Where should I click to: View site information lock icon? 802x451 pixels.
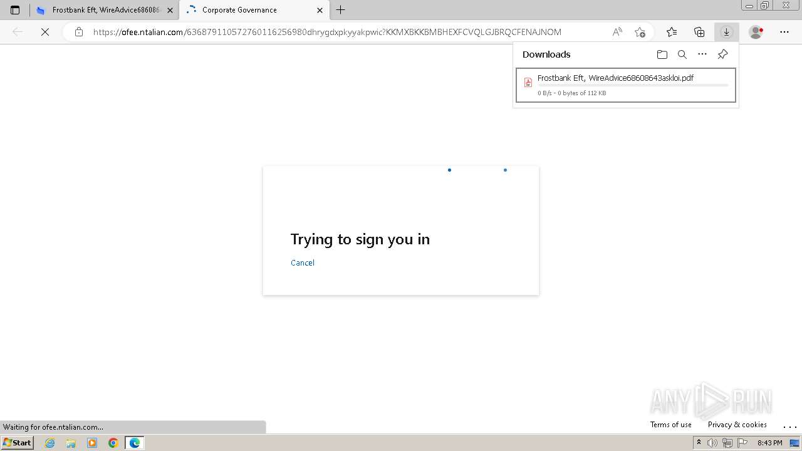point(79,32)
